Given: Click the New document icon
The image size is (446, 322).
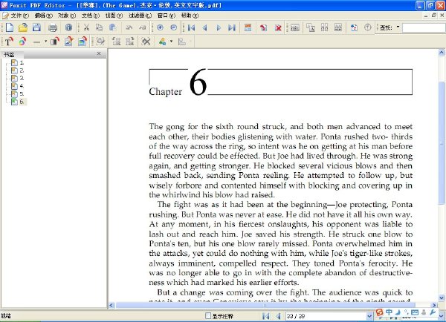Looking at the screenshot, I should [10, 27].
